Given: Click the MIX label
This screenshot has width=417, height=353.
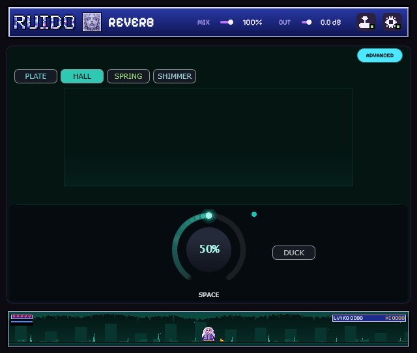Looking at the screenshot, I should click(x=203, y=22).
